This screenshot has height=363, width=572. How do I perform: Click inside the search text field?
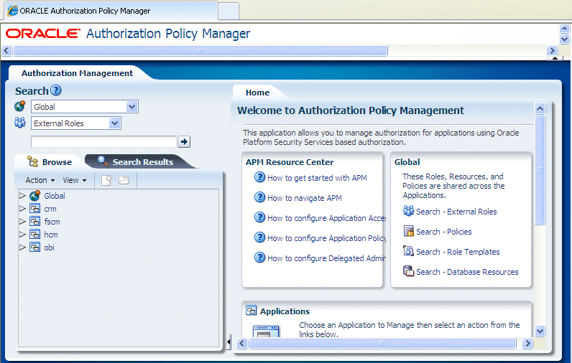coord(103,141)
